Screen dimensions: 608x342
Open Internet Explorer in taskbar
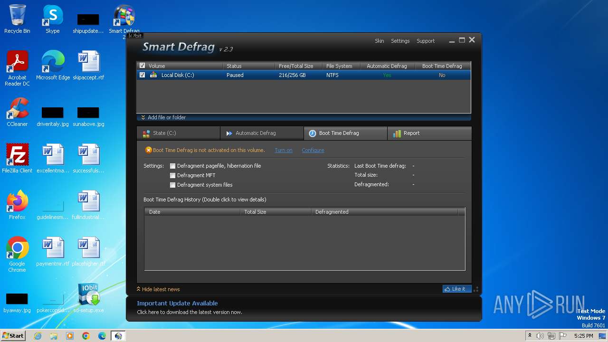(x=38, y=336)
